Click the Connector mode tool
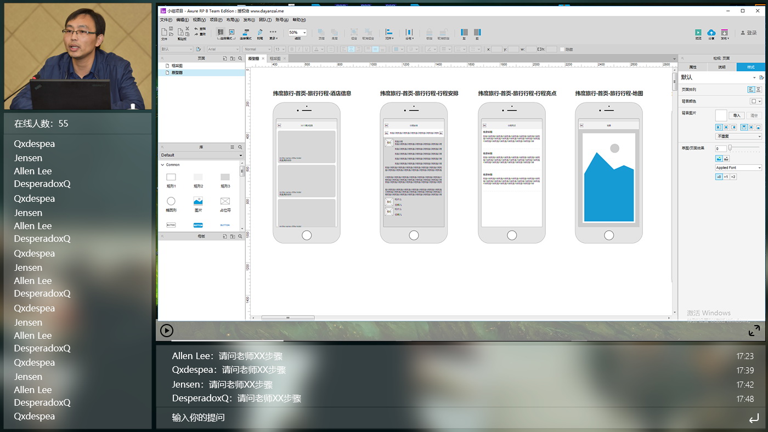 pyautogui.click(x=246, y=33)
